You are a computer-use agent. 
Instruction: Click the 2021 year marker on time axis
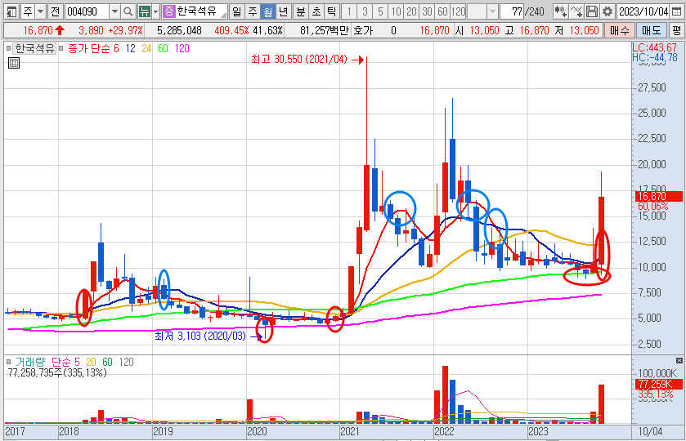pos(350,431)
